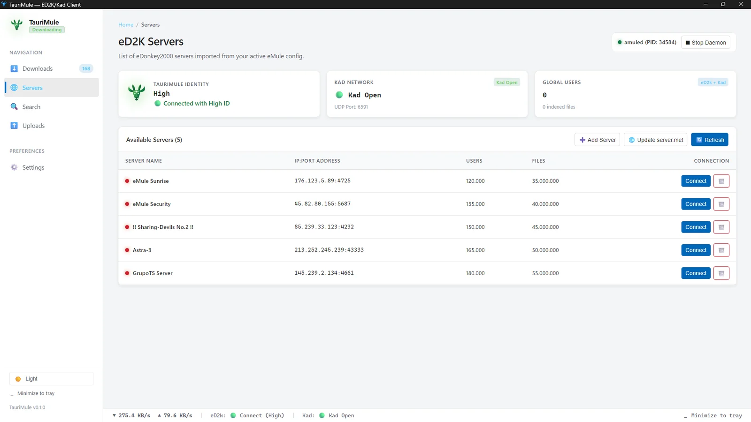The image size is (751, 422).
Task: Connect to Sharing-Devils No.2 server
Action: click(696, 227)
